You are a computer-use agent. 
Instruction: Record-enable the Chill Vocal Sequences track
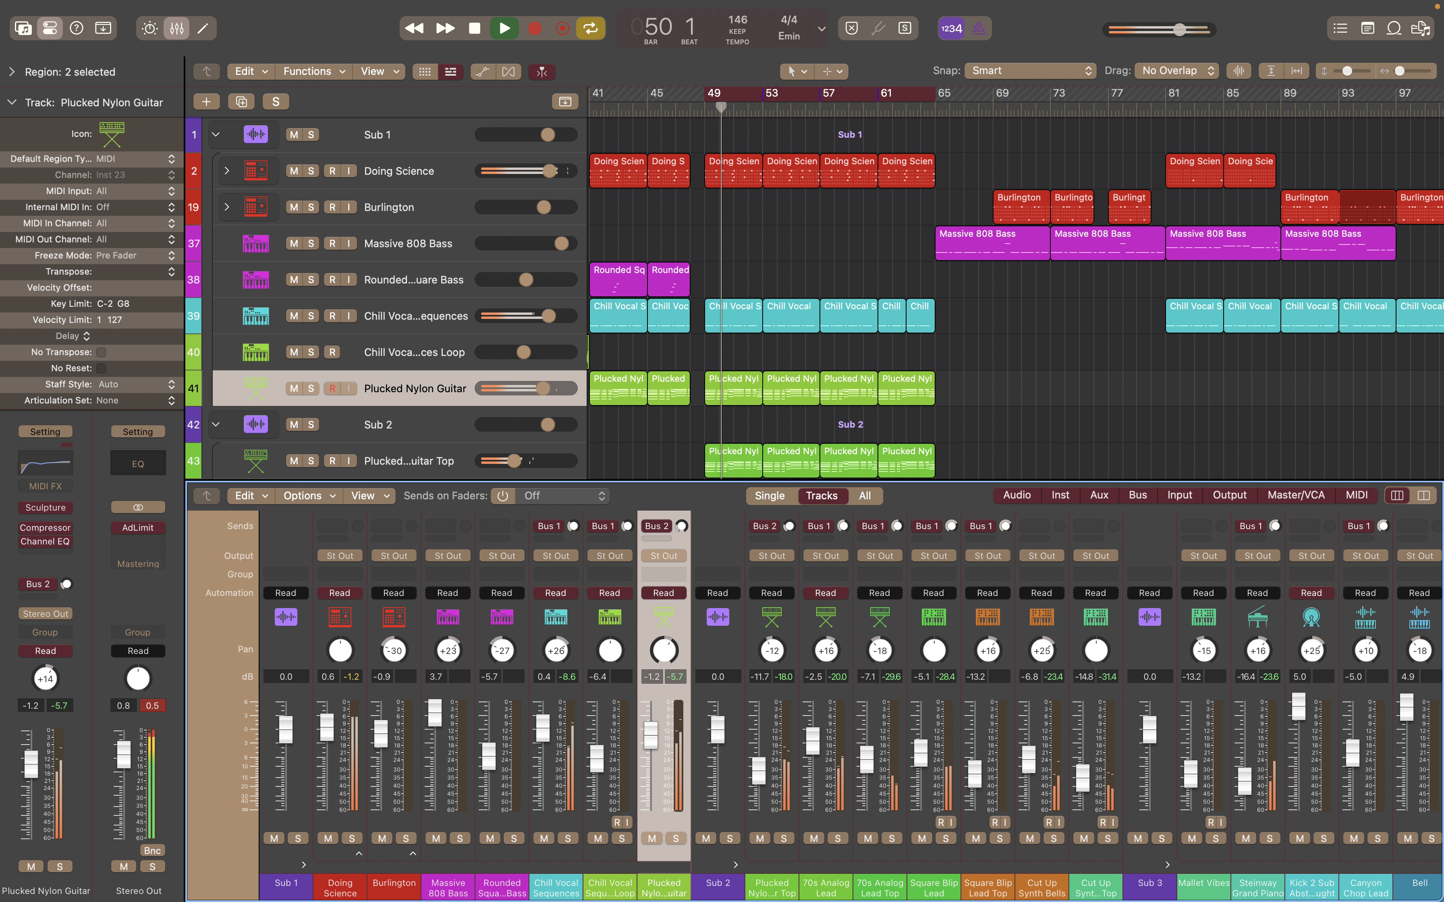click(x=332, y=316)
